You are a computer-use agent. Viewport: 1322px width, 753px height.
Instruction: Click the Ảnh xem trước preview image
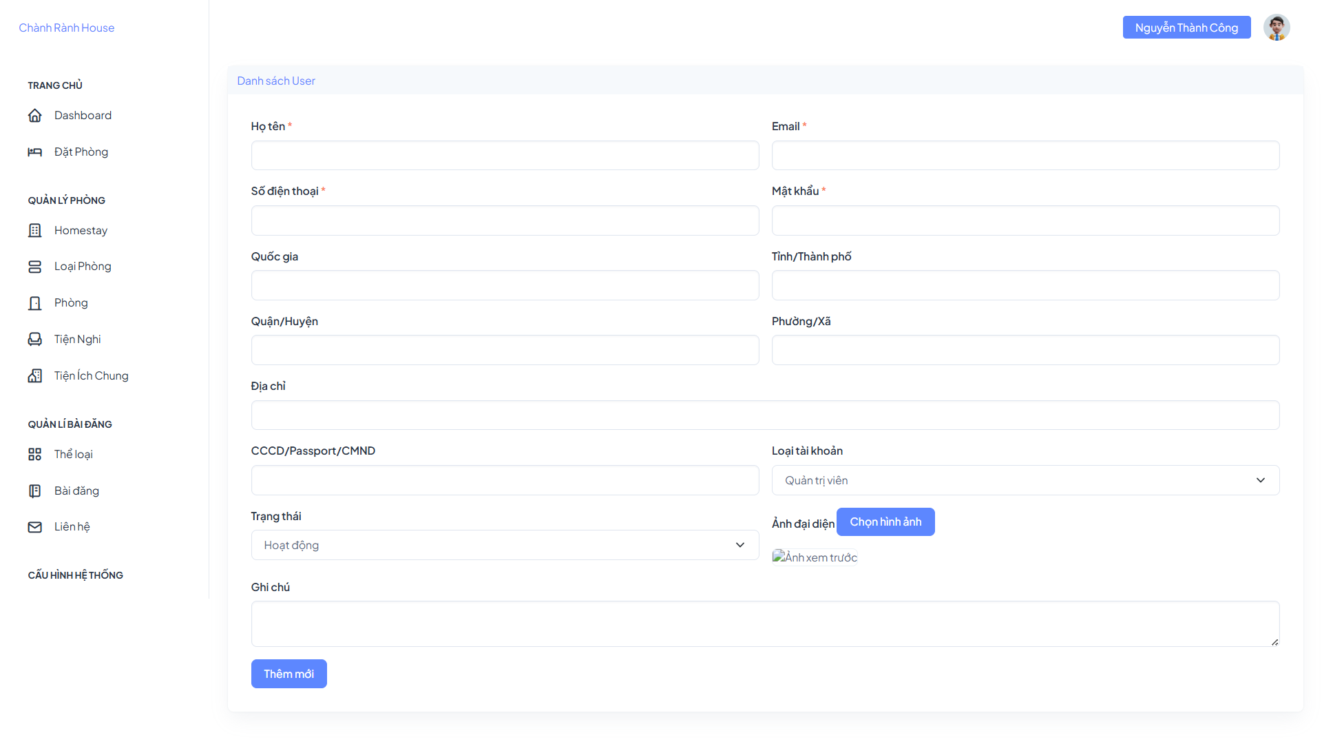815,557
